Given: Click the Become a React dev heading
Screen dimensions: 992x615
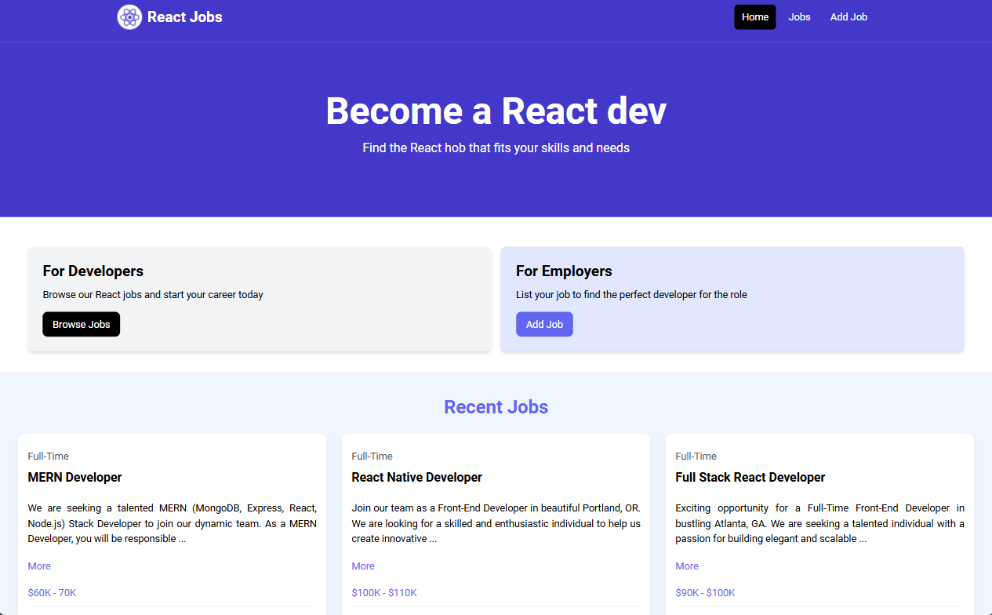Looking at the screenshot, I should click(x=496, y=111).
